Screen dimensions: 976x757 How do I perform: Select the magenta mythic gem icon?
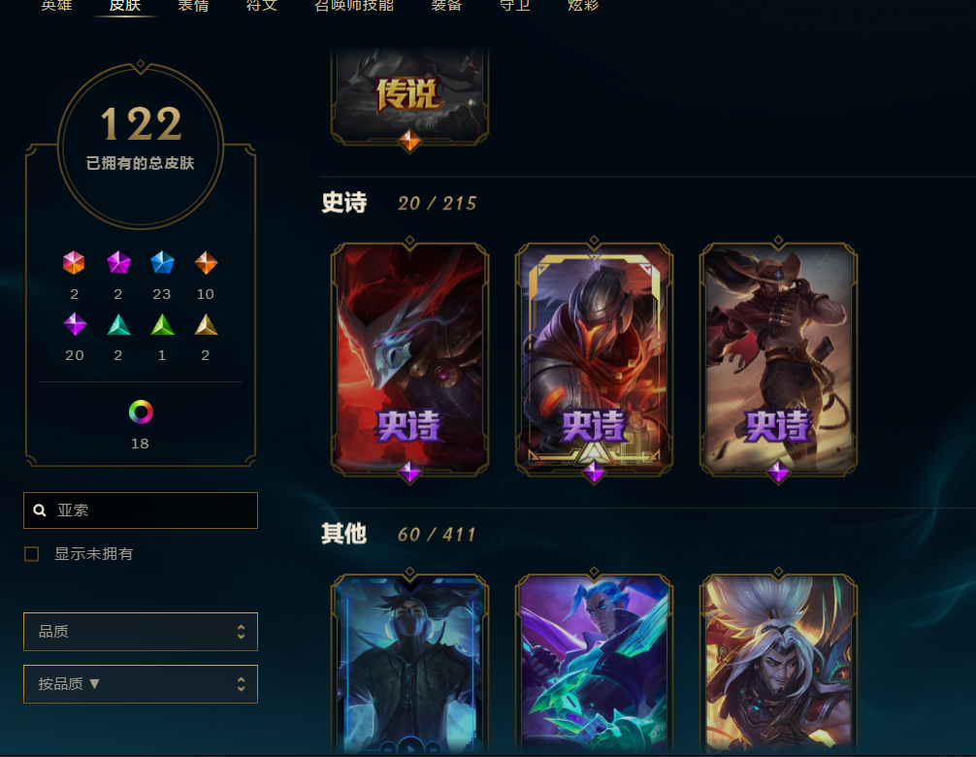coord(118,263)
